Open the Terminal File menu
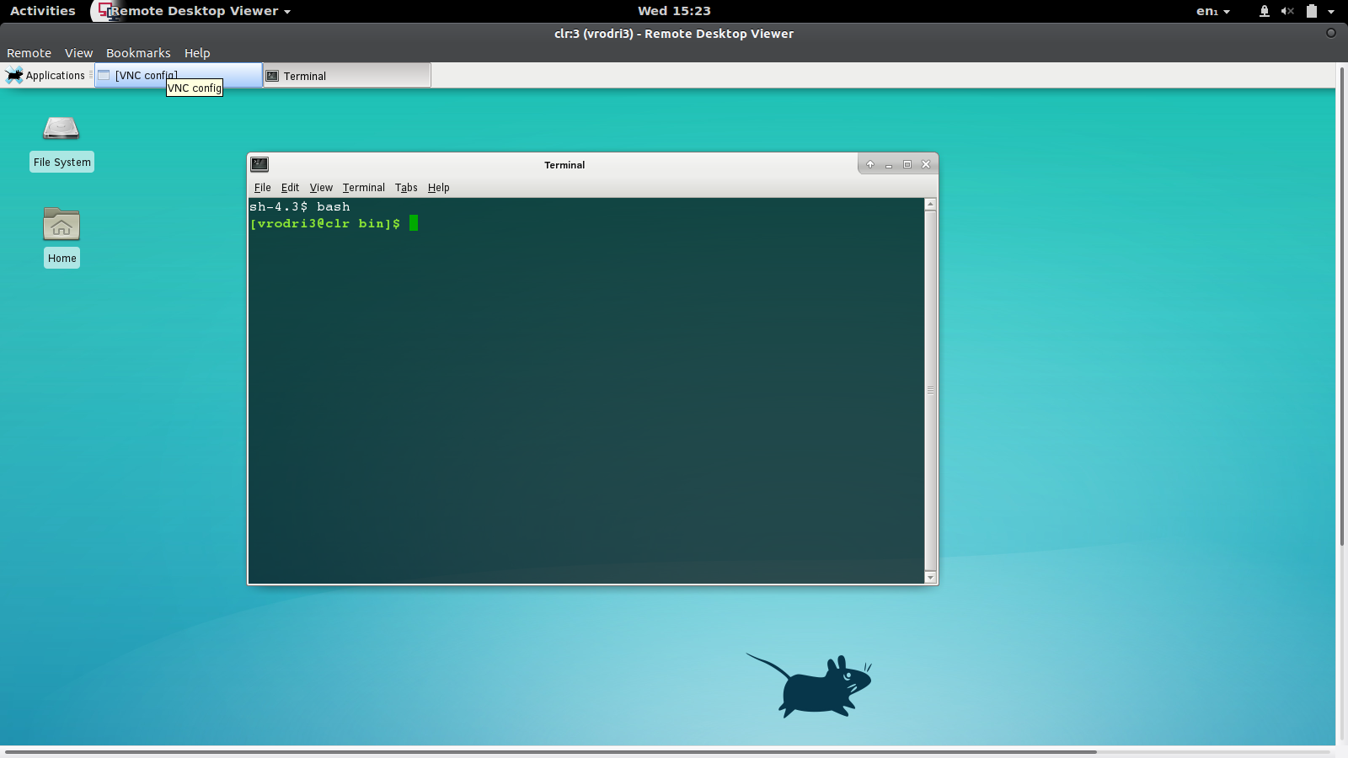The width and height of the screenshot is (1348, 758). coord(262,188)
